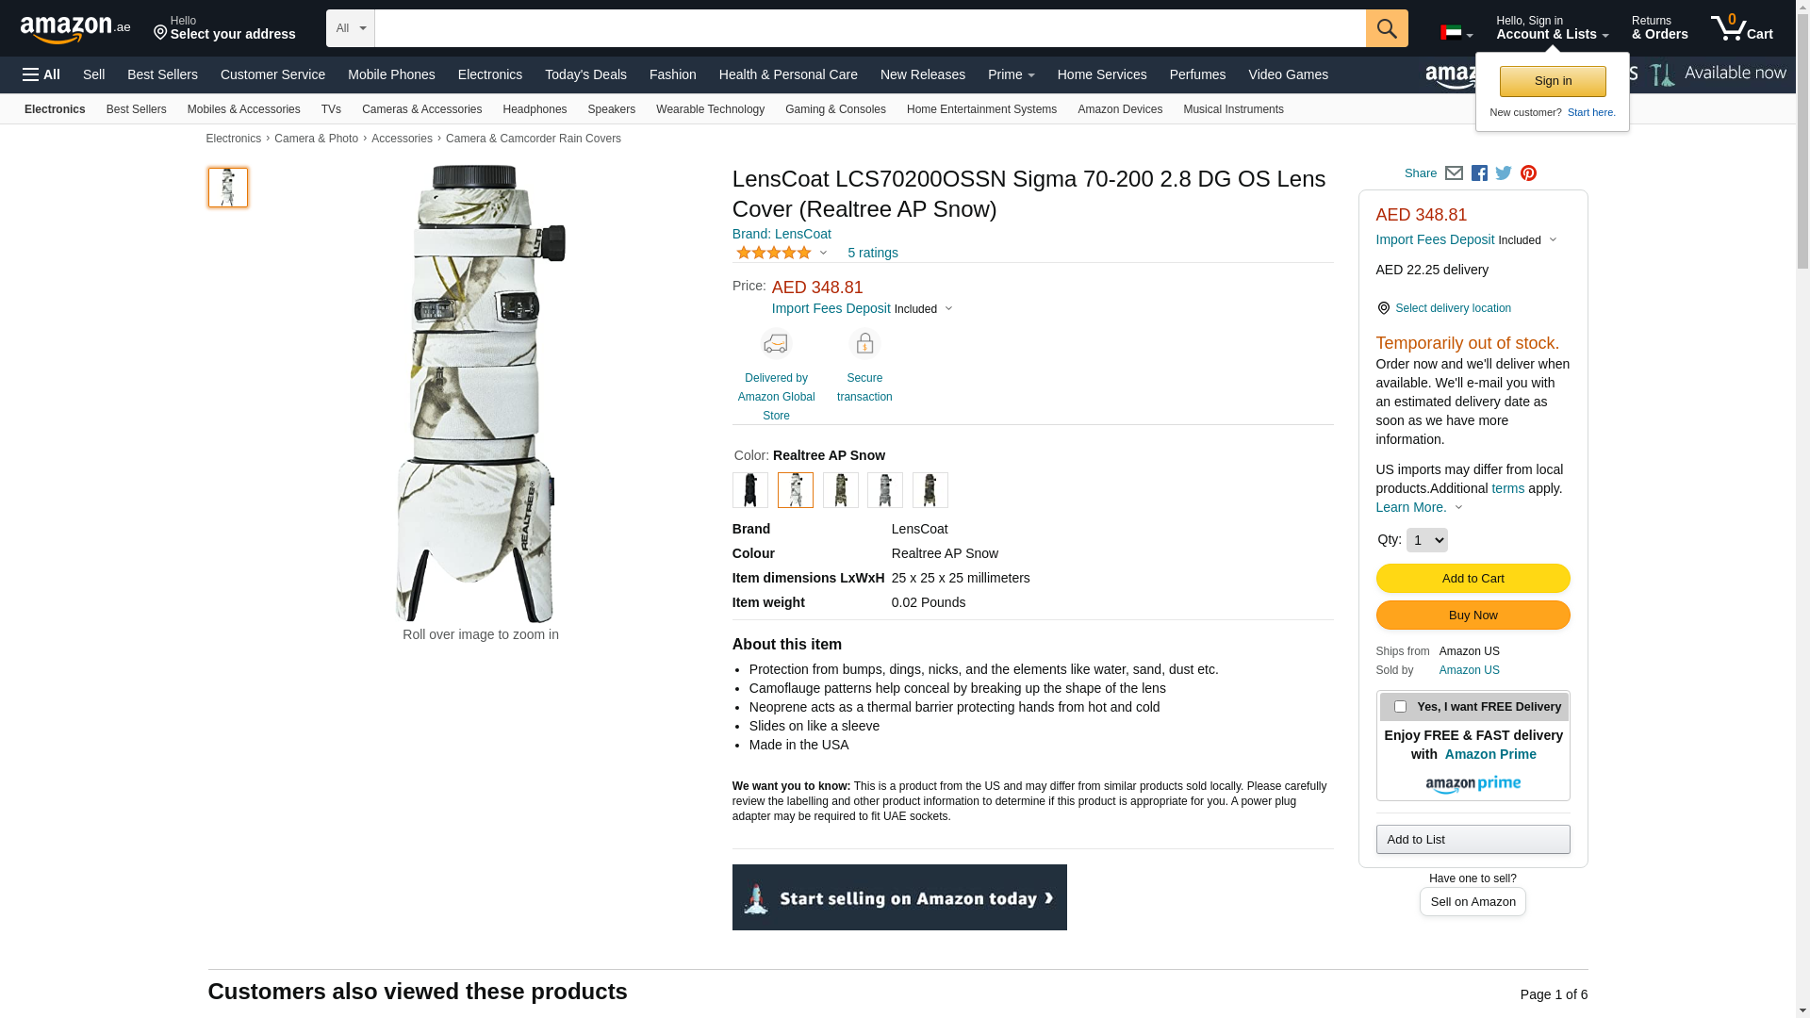Select Headphones in Electronics subnav
The image size is (1810, 1018).
point(535,109)
